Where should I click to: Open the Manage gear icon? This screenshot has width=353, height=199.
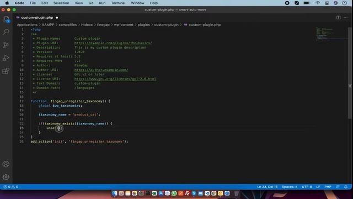(x=6, y=177)
